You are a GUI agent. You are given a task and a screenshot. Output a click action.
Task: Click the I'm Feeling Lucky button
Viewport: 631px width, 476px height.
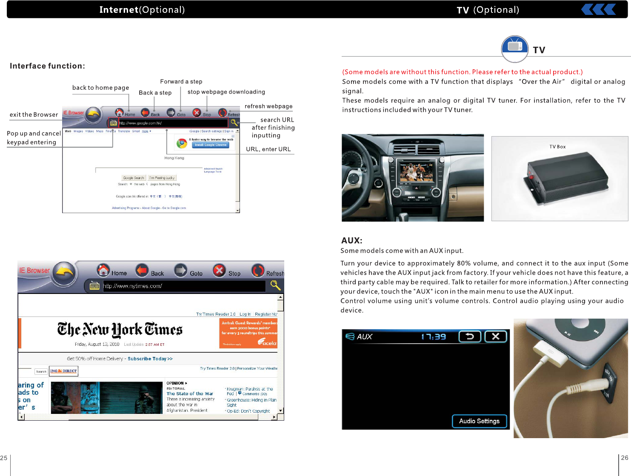coord(162,178)
